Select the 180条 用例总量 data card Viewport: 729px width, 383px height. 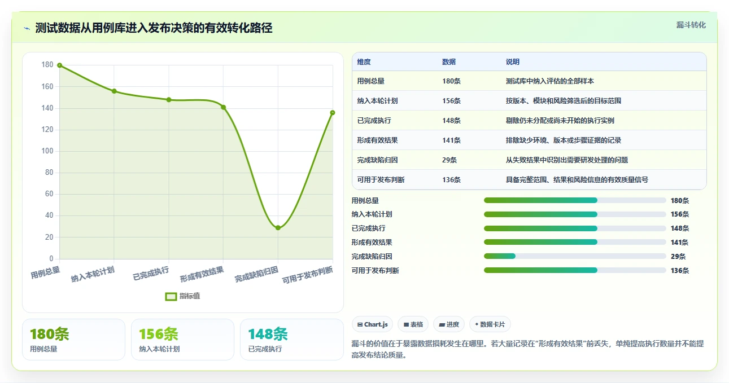point(73,339)
